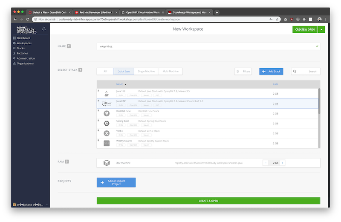The width and height of the screenshot is (341, 222).
Task: Click the Add Stack button
Action: click(x=271, y=71)
